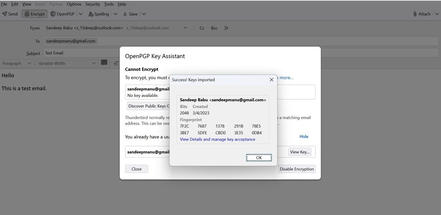Click the Subject field with Test Email
The image size is (441, 215).
241,53
